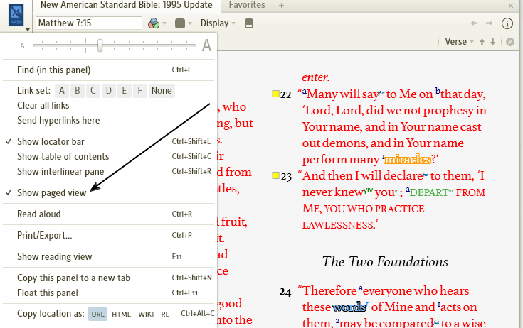
Task: Select HTML copy location format
Action: point(121,314)
